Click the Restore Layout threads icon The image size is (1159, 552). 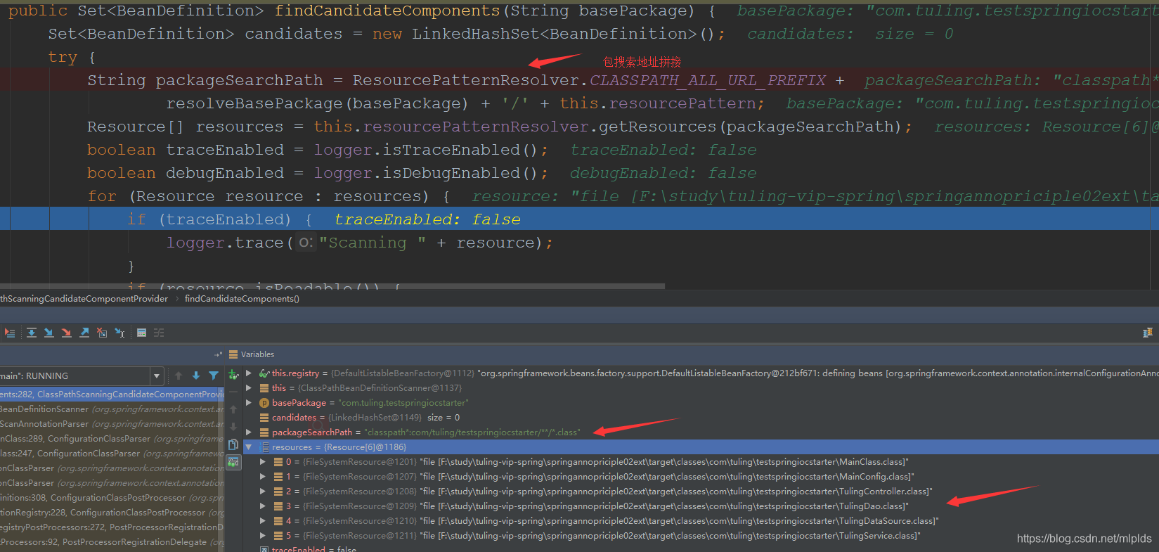coord(1147,333)
